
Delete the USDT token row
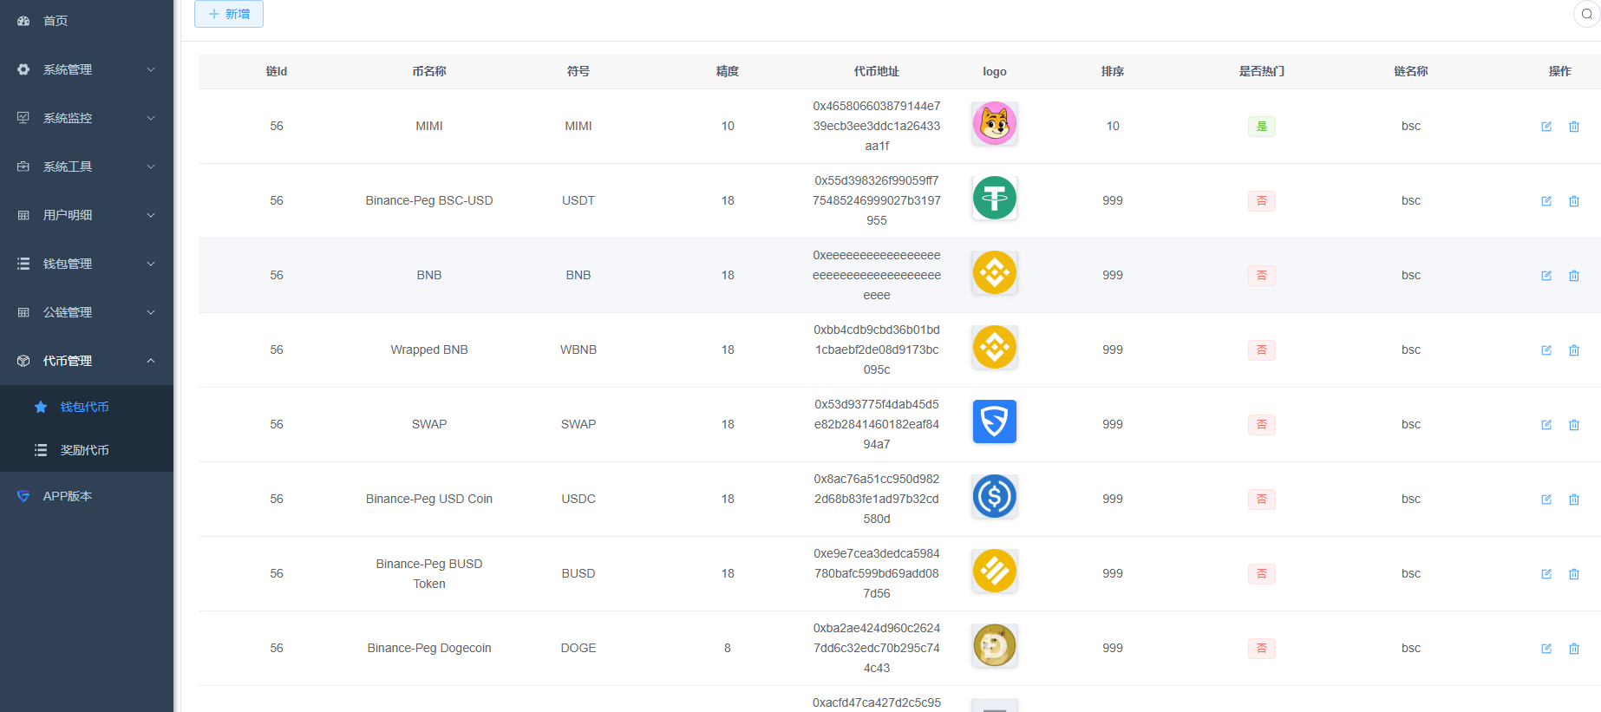[x=1573, y=201]
